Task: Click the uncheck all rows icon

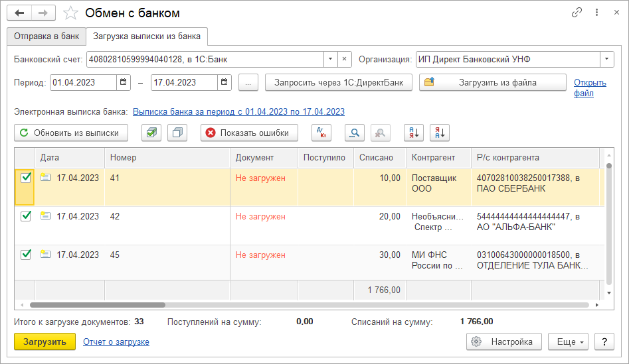Action: click(177, 133)
